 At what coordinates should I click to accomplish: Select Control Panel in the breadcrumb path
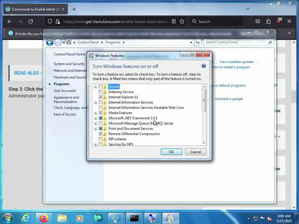88,42
